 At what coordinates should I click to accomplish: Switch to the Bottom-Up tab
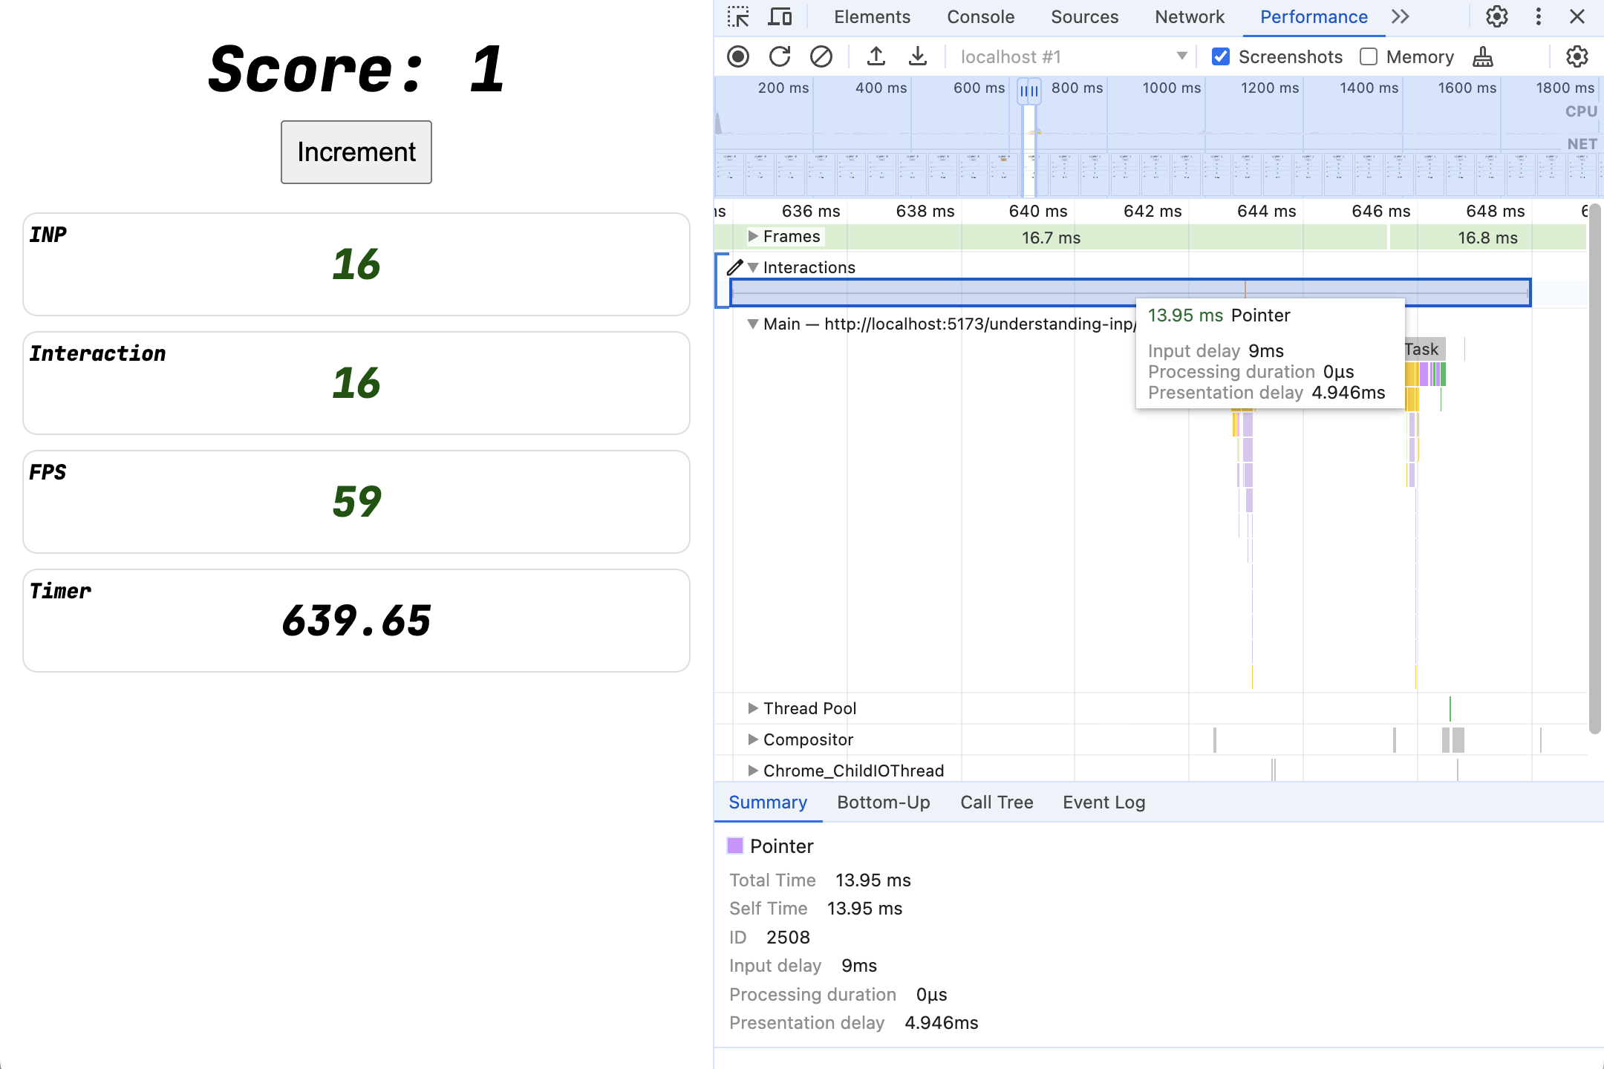[884, 802]
